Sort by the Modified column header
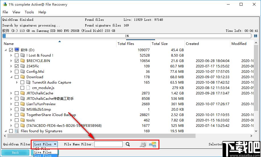This screenshot has width=261, height=157. coord(242,44)
